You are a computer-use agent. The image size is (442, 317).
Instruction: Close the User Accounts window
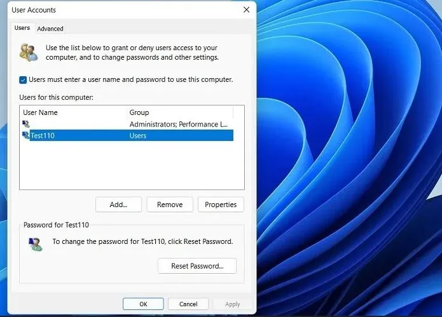246,10
